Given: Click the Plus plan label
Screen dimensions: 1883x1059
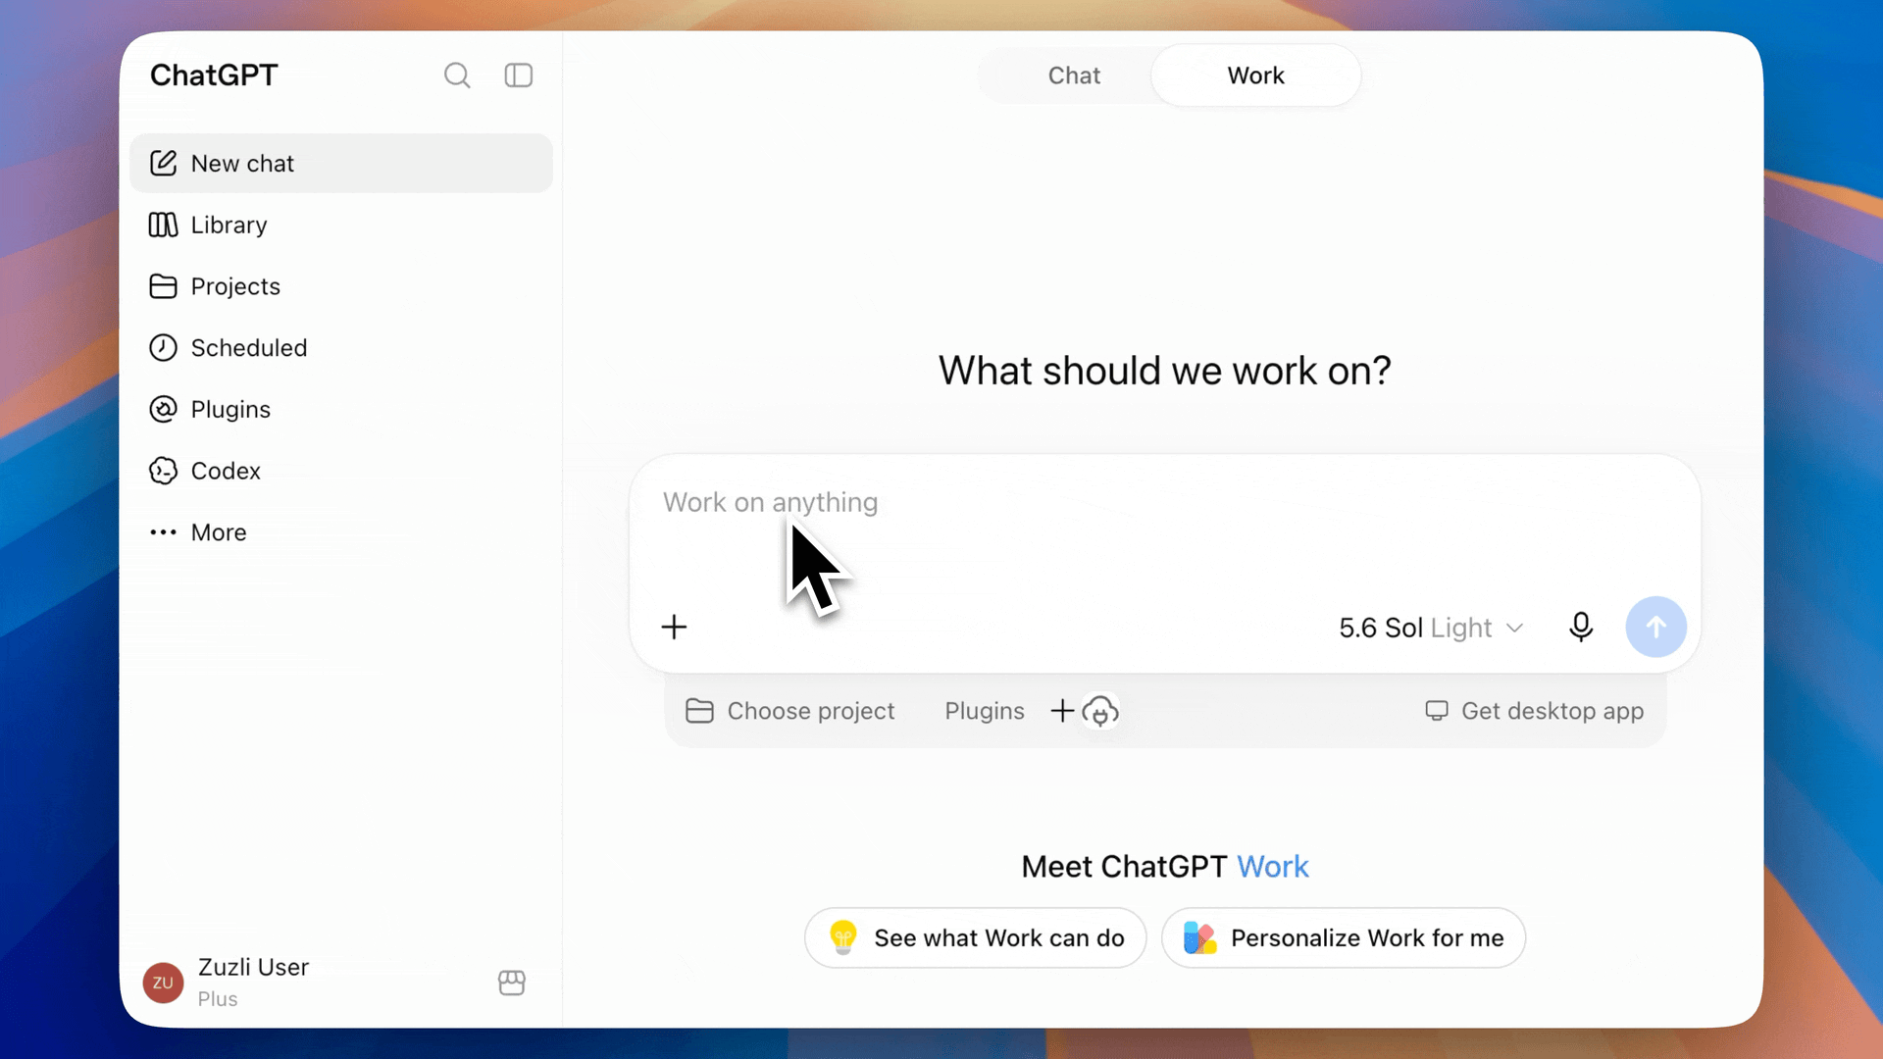Looking at the screenshot, I should [x=218, y=999].
